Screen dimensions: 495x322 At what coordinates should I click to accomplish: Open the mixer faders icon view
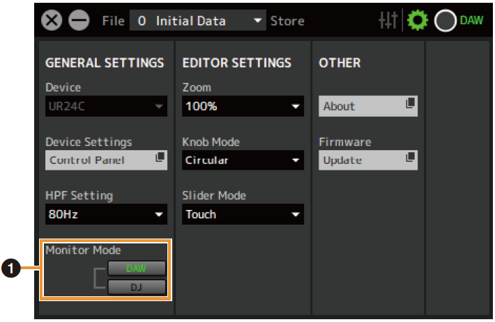[388, 21]
